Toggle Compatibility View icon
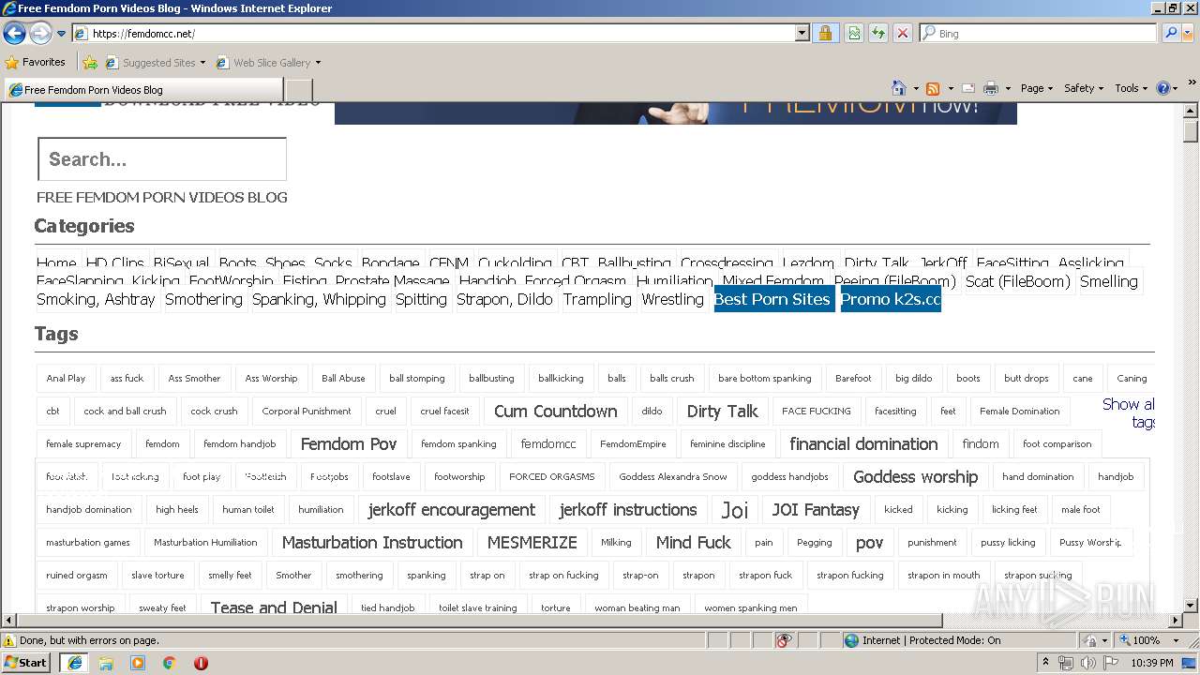Screen dimensions: 1200x675 pos(854,33)
